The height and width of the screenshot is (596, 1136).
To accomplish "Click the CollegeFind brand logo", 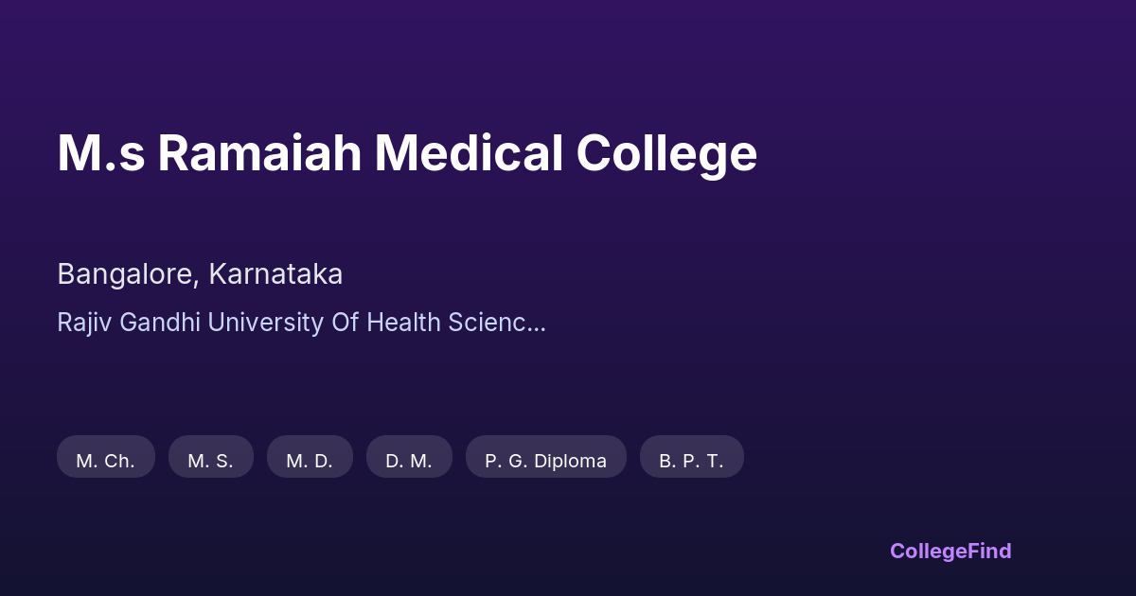I will 950,551.
